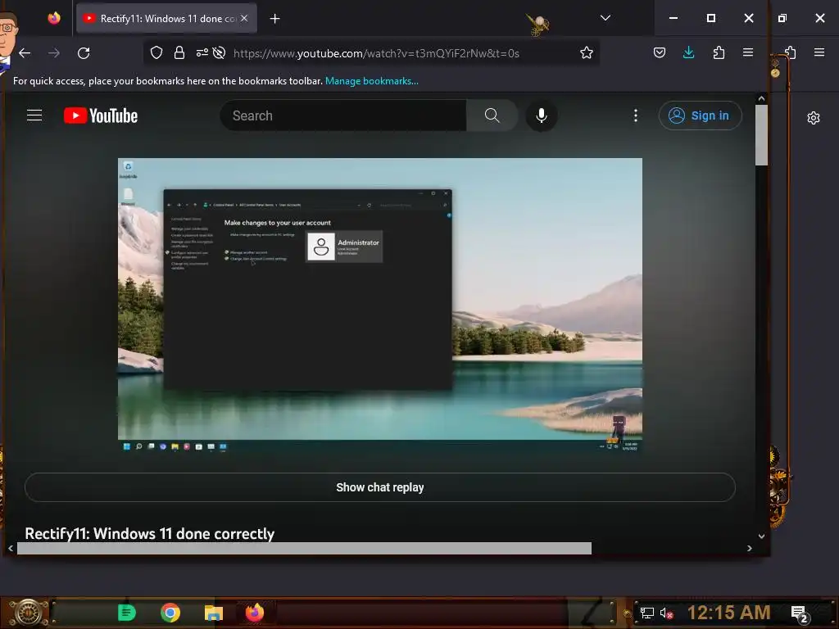Open Firefox application hamburger menu
This screenshot has height=629, width=839.
tap(748, 52)
